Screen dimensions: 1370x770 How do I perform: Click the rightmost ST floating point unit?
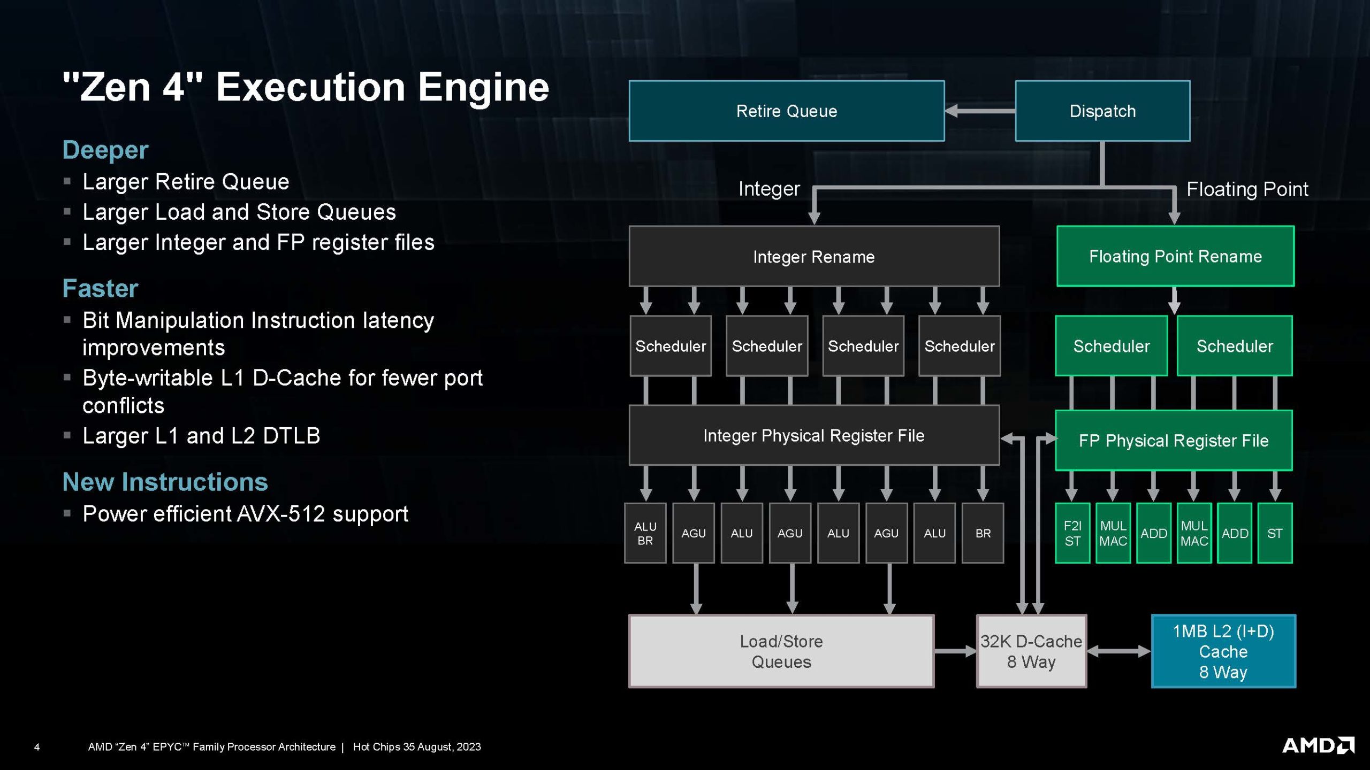[1274, 533]
